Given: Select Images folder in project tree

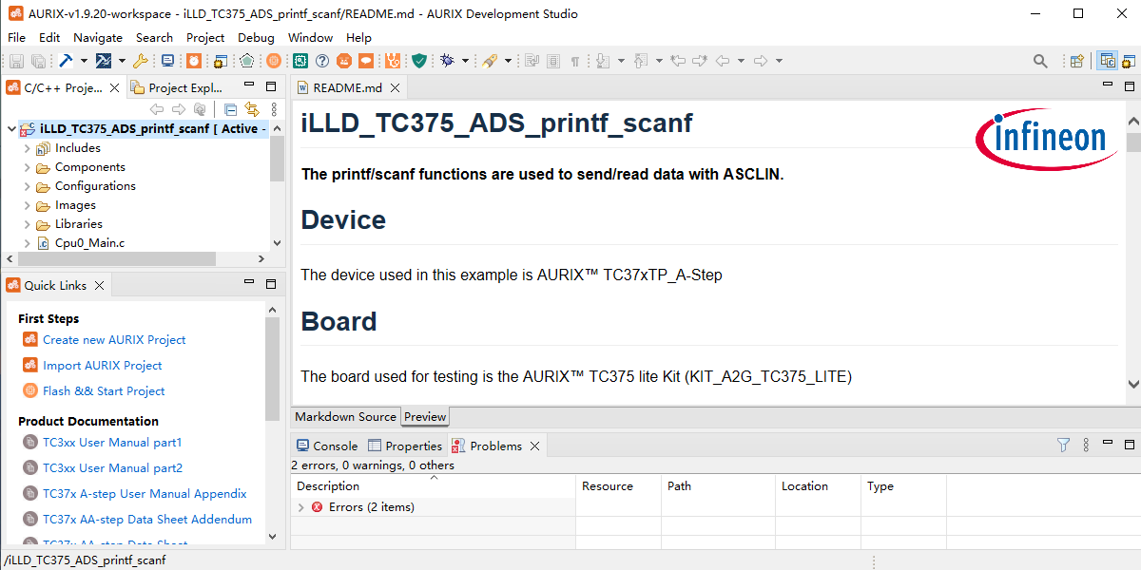Looking at the screenshot, I should [75, 205].
